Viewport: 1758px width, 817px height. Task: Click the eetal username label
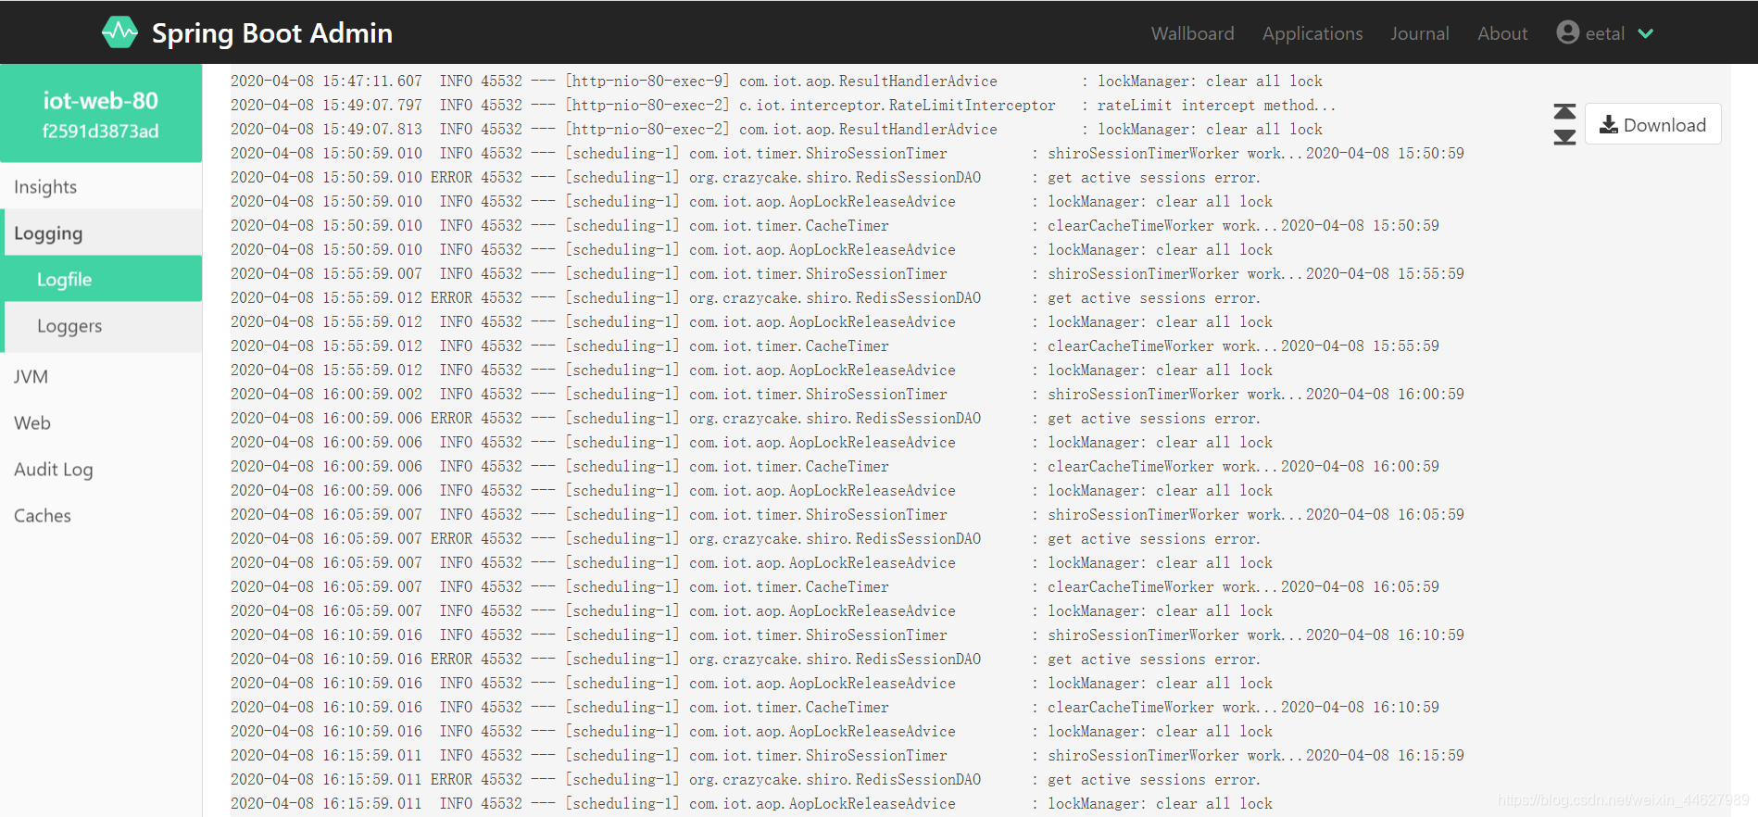1604,33
